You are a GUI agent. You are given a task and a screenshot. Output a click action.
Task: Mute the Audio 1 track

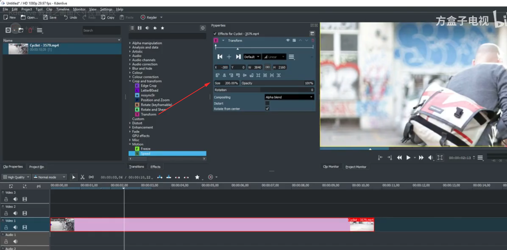(15, 241)
